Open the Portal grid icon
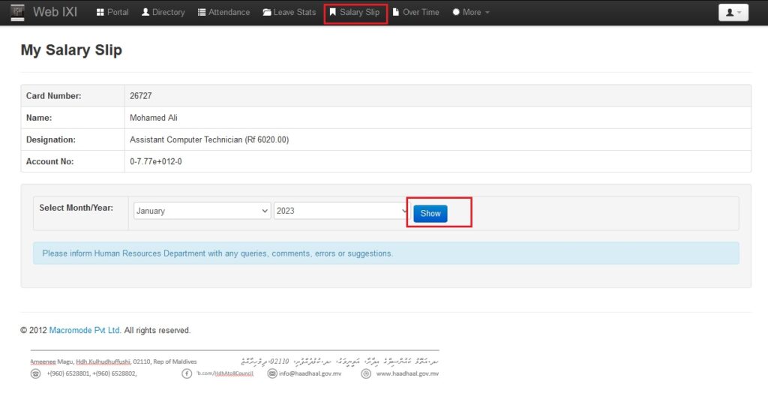 point(100,13)
